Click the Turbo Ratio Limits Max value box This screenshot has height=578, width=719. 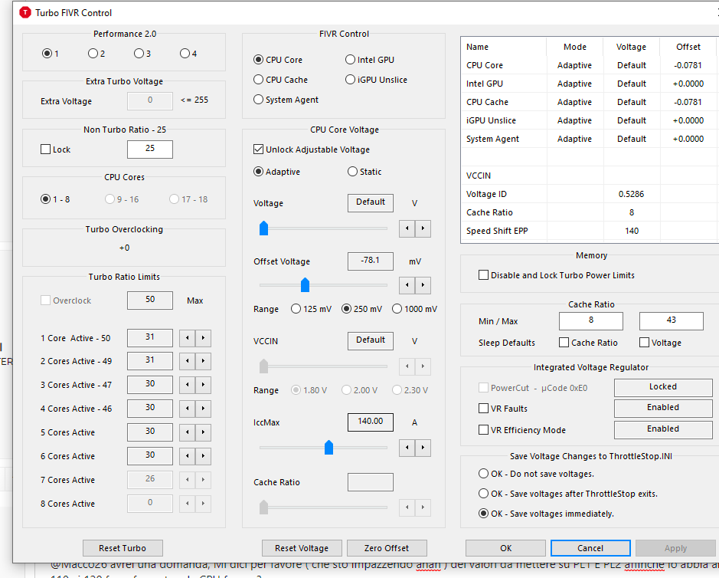150,300
